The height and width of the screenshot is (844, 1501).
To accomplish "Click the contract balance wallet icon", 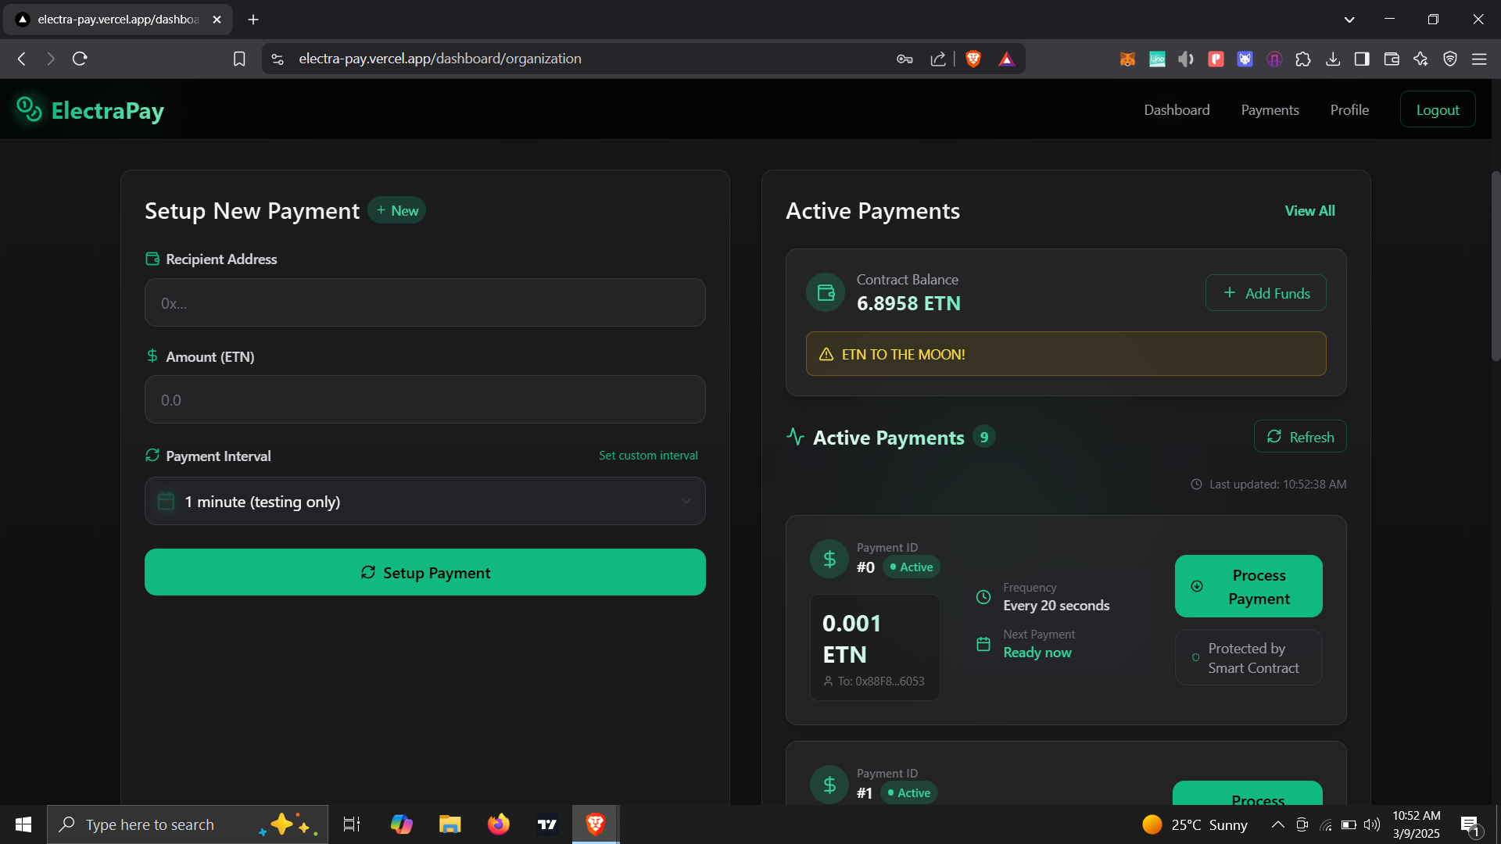I will pyautogui.click(x=826, y=292).
